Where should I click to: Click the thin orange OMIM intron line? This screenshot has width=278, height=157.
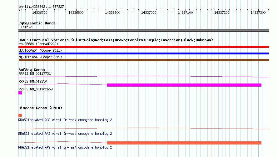144,129
